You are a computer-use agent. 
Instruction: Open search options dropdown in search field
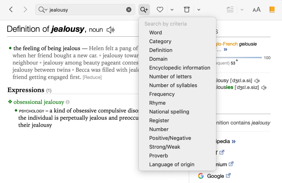(x=42, y=10)
